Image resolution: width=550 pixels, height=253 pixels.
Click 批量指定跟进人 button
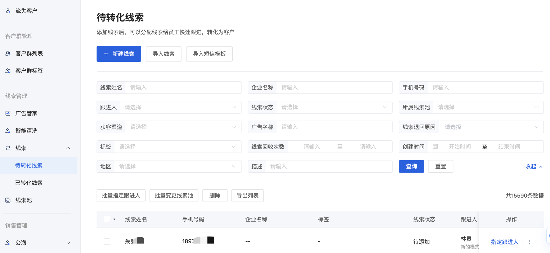tap(121, 195)
